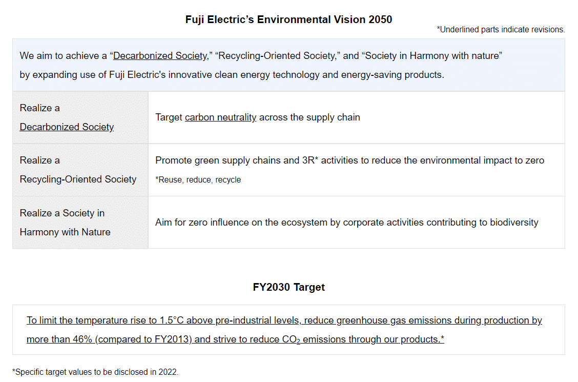Click the 'Underlined parts indicate revisions' note

click(501, 30)
